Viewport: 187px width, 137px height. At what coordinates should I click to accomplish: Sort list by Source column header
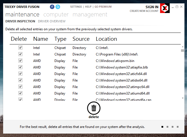(81, 39)
